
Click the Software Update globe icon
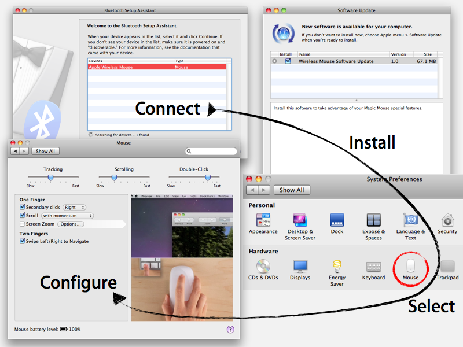tap(283, 33)
